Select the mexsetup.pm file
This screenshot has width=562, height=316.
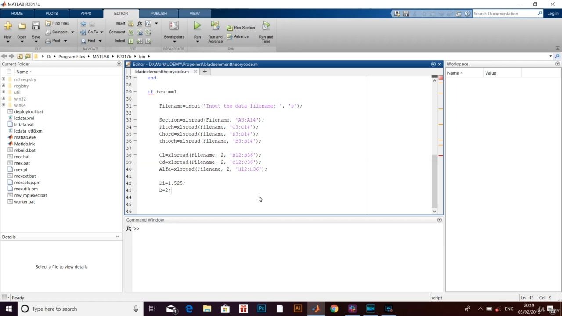click(x=27, y=183)
